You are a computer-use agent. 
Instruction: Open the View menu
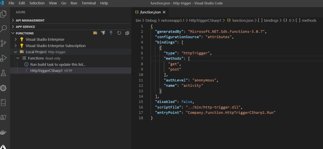pyautogui.click(x=53, y=3)
